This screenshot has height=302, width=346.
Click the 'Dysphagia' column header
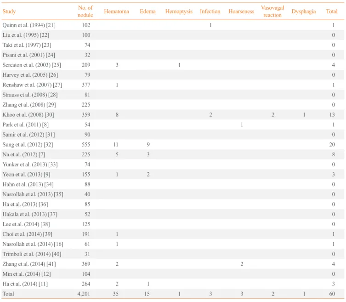tap(304, 11)
